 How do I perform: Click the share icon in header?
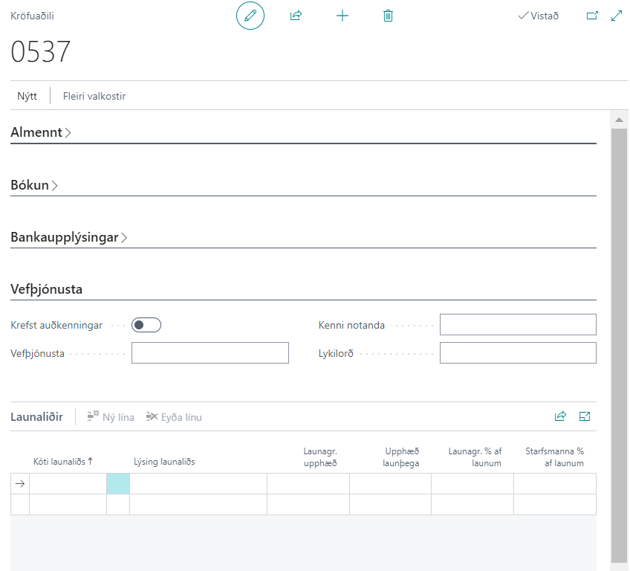pyautogui.click(x=296, y=16)
